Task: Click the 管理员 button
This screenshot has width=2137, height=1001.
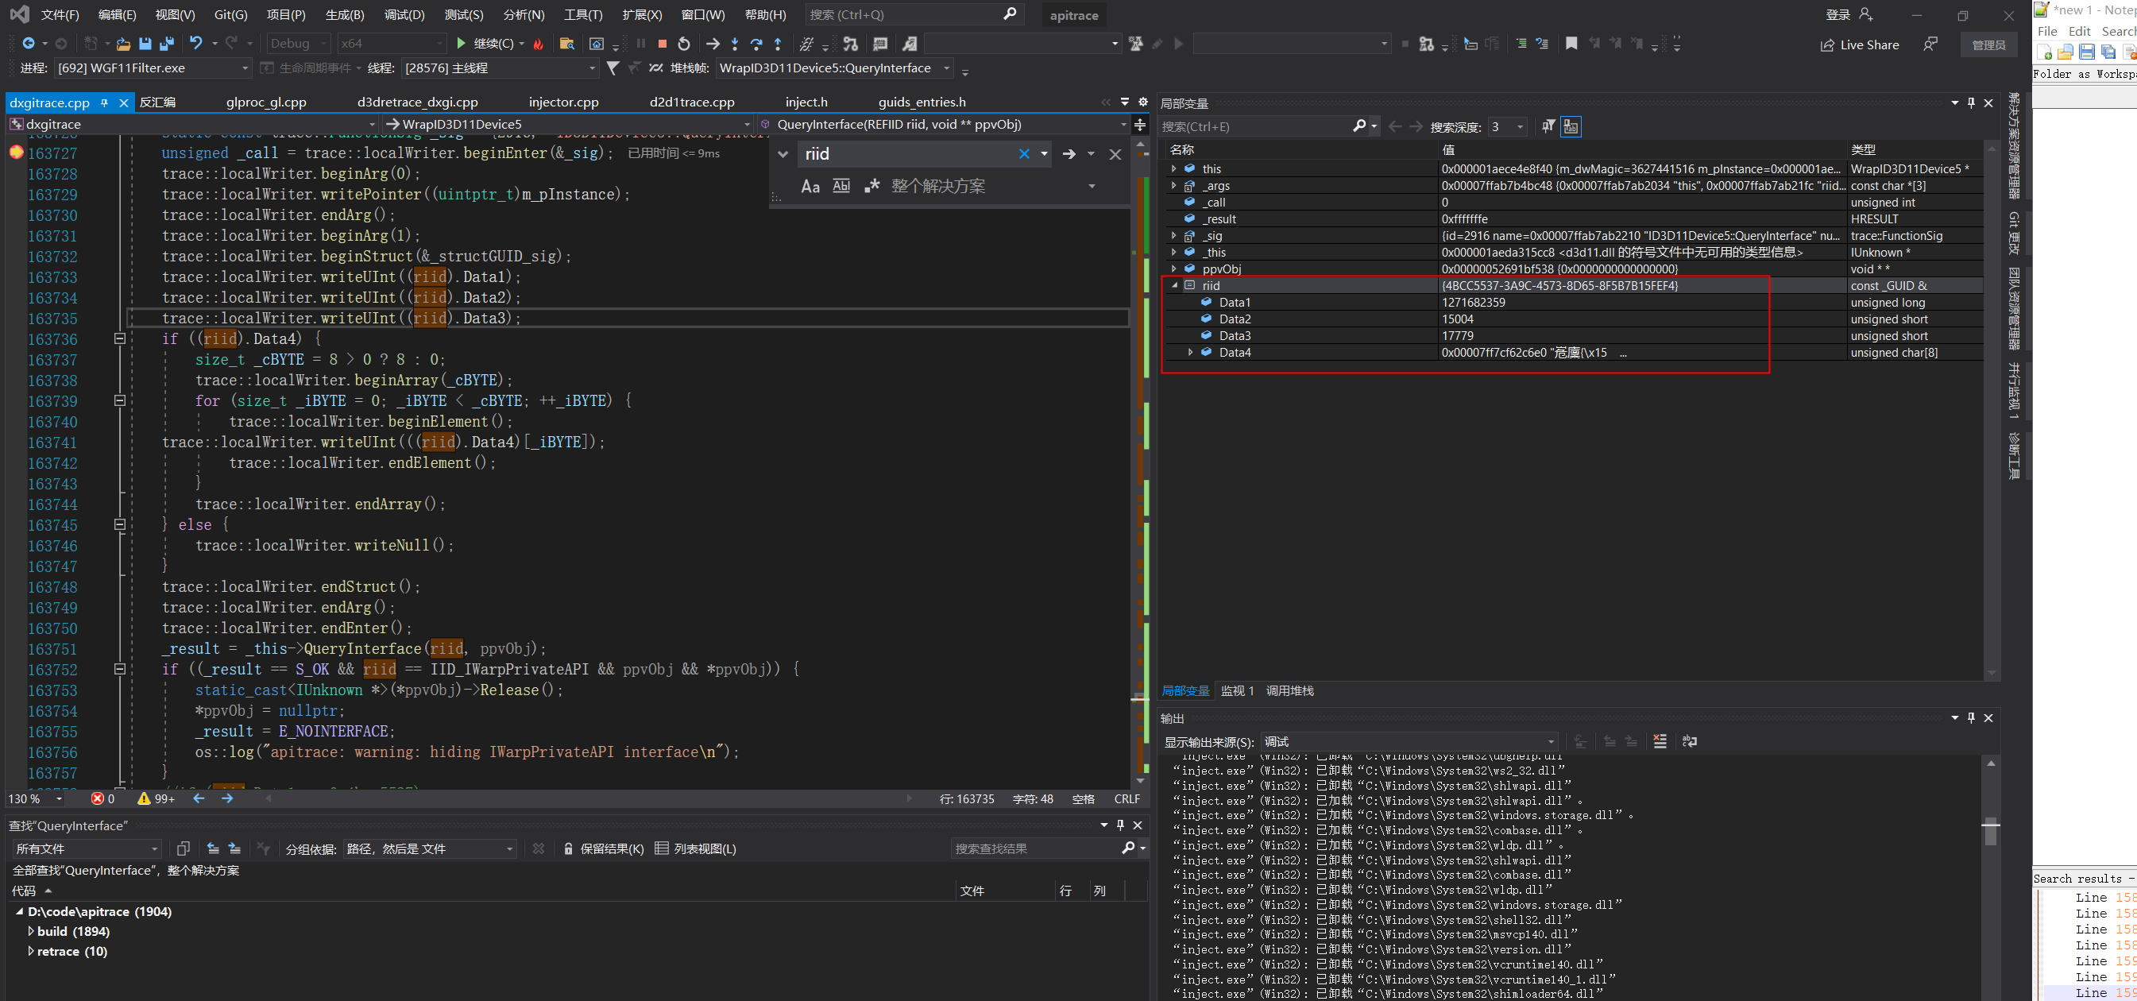Action: [x=1988, y=44]
